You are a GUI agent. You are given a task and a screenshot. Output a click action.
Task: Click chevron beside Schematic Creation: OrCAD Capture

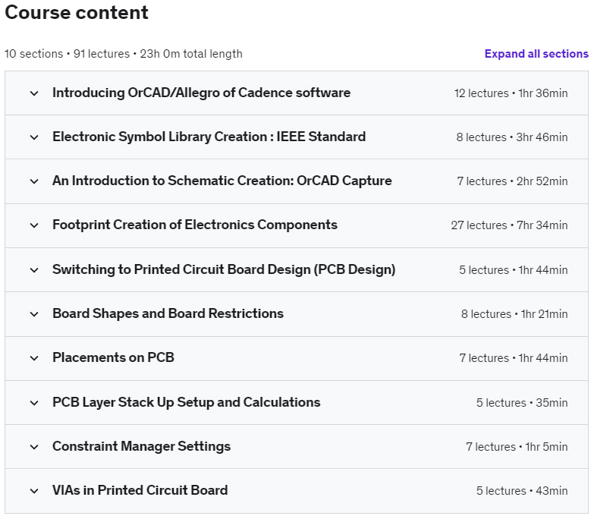point(34,181)
